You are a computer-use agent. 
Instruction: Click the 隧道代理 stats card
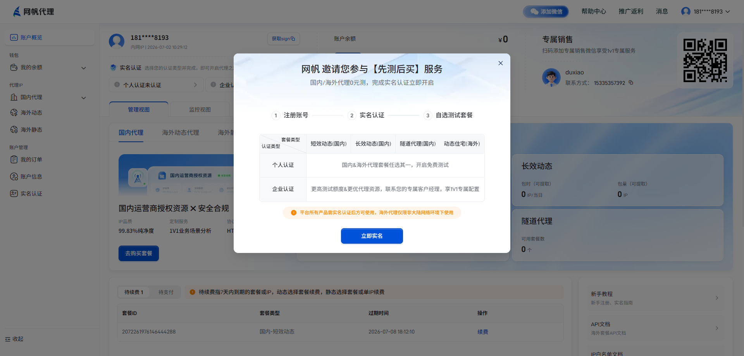(618, 235)
